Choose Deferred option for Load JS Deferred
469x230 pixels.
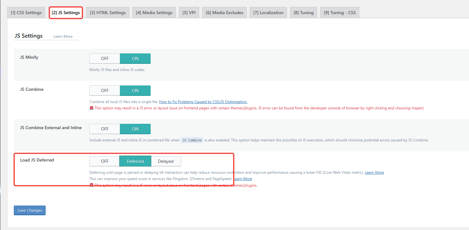[135, 161]
